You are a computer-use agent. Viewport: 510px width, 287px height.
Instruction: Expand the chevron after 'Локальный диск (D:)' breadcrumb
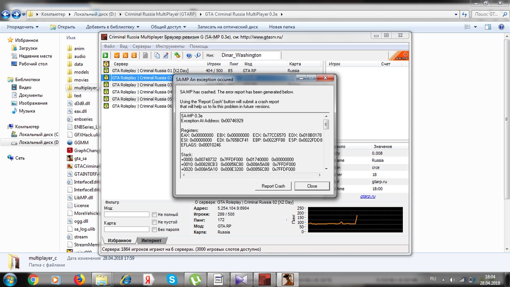(120, 14)
